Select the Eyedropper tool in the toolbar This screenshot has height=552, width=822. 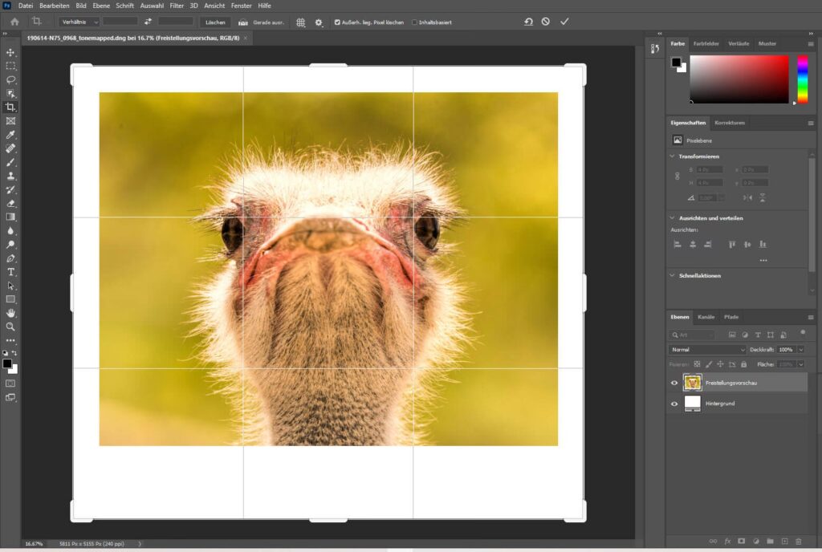click(10, 134)
